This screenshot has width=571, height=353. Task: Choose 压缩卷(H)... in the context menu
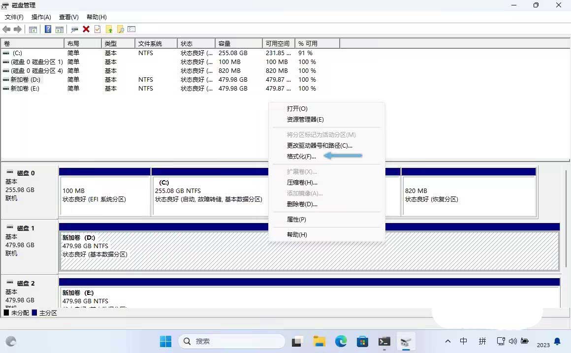[327, 183]
